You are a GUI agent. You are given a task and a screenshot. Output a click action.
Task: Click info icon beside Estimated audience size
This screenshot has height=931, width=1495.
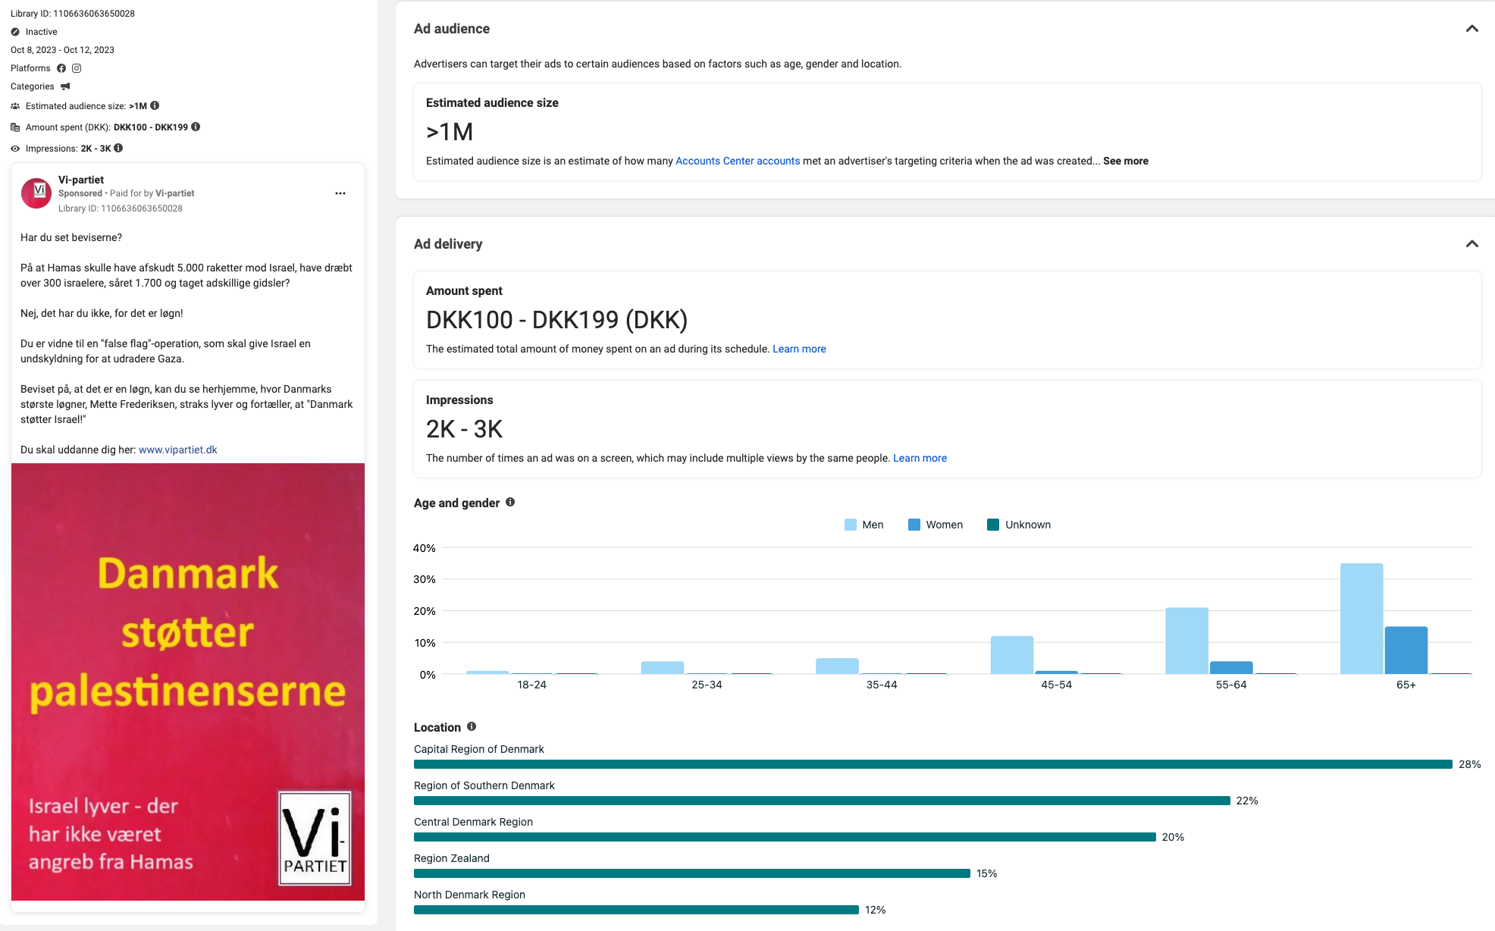click(155, 106)
